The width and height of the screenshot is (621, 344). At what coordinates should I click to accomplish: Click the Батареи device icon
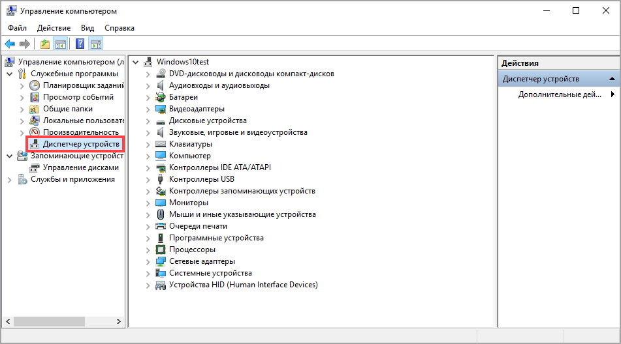pos(161,97)
